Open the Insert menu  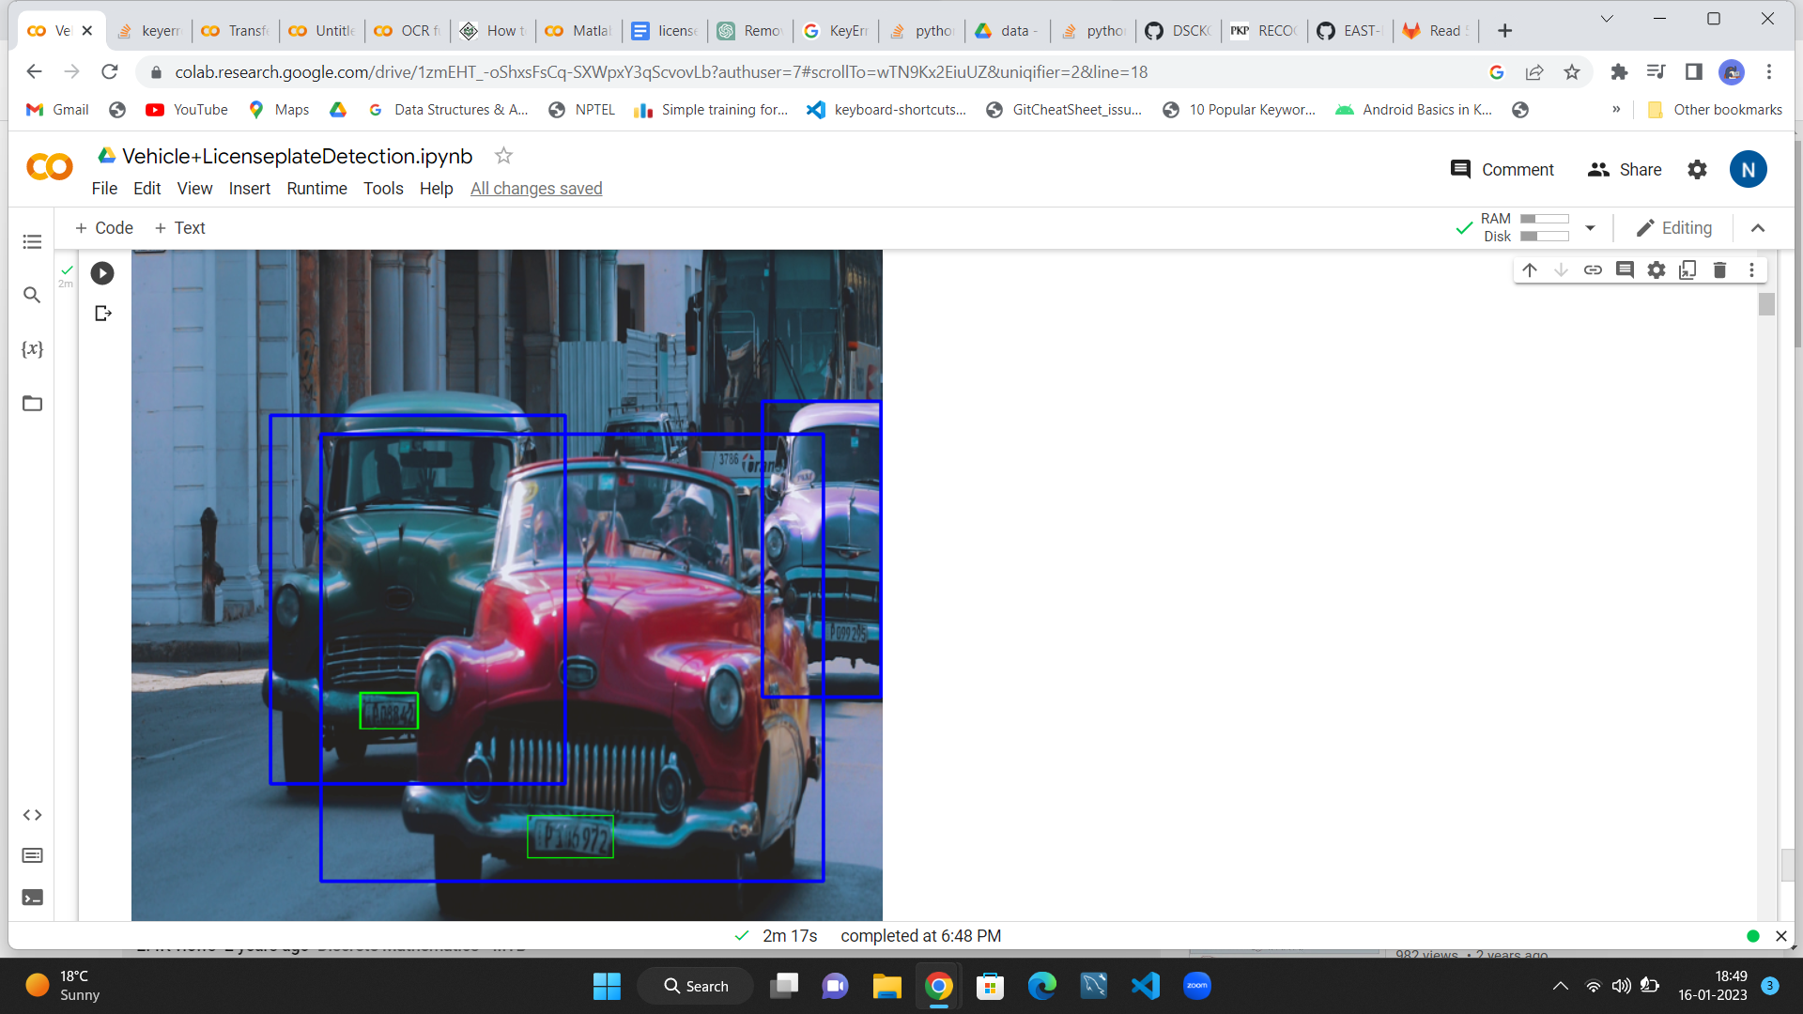pyautogui.click(x=249, y=188)
